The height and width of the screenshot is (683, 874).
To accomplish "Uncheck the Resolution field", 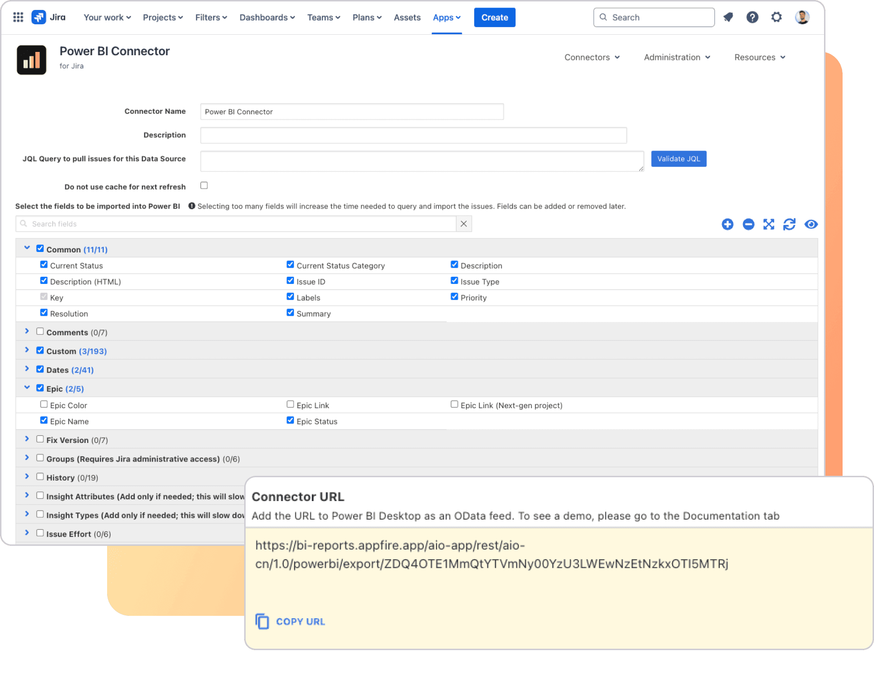I will [44, 312].
